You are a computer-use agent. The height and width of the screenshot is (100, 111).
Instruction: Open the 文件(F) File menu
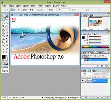tap(4, 6)
